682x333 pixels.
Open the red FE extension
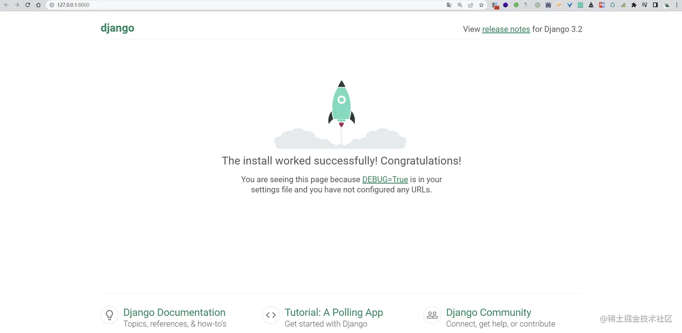tap(602, 5)
